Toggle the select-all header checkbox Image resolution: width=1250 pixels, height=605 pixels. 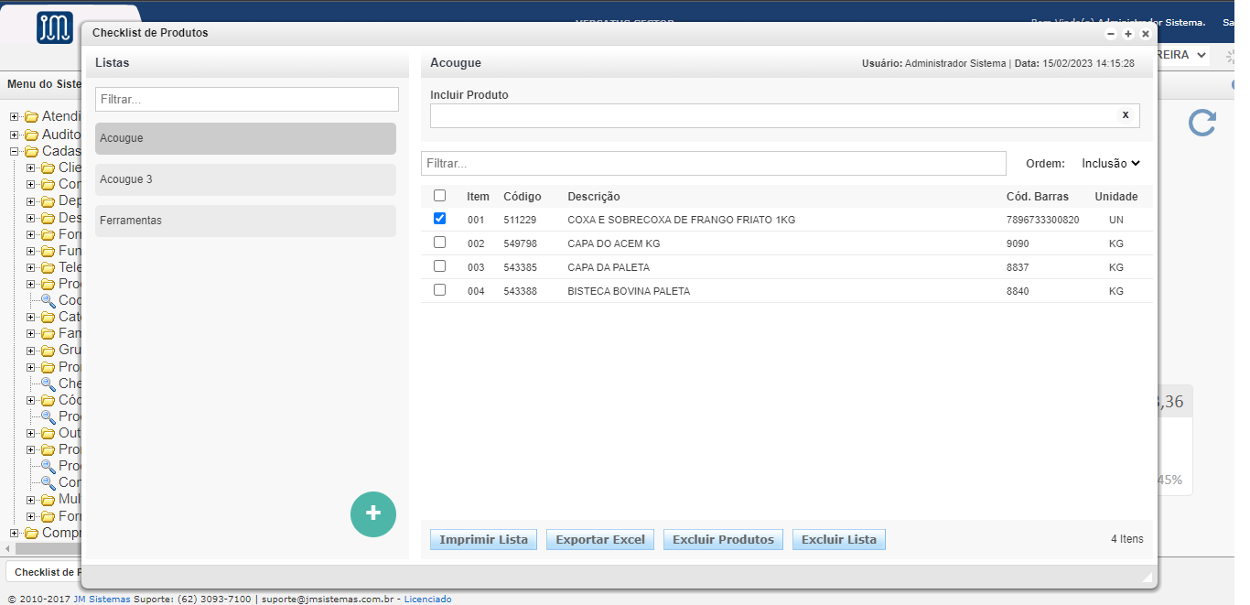tap(440, 196)
